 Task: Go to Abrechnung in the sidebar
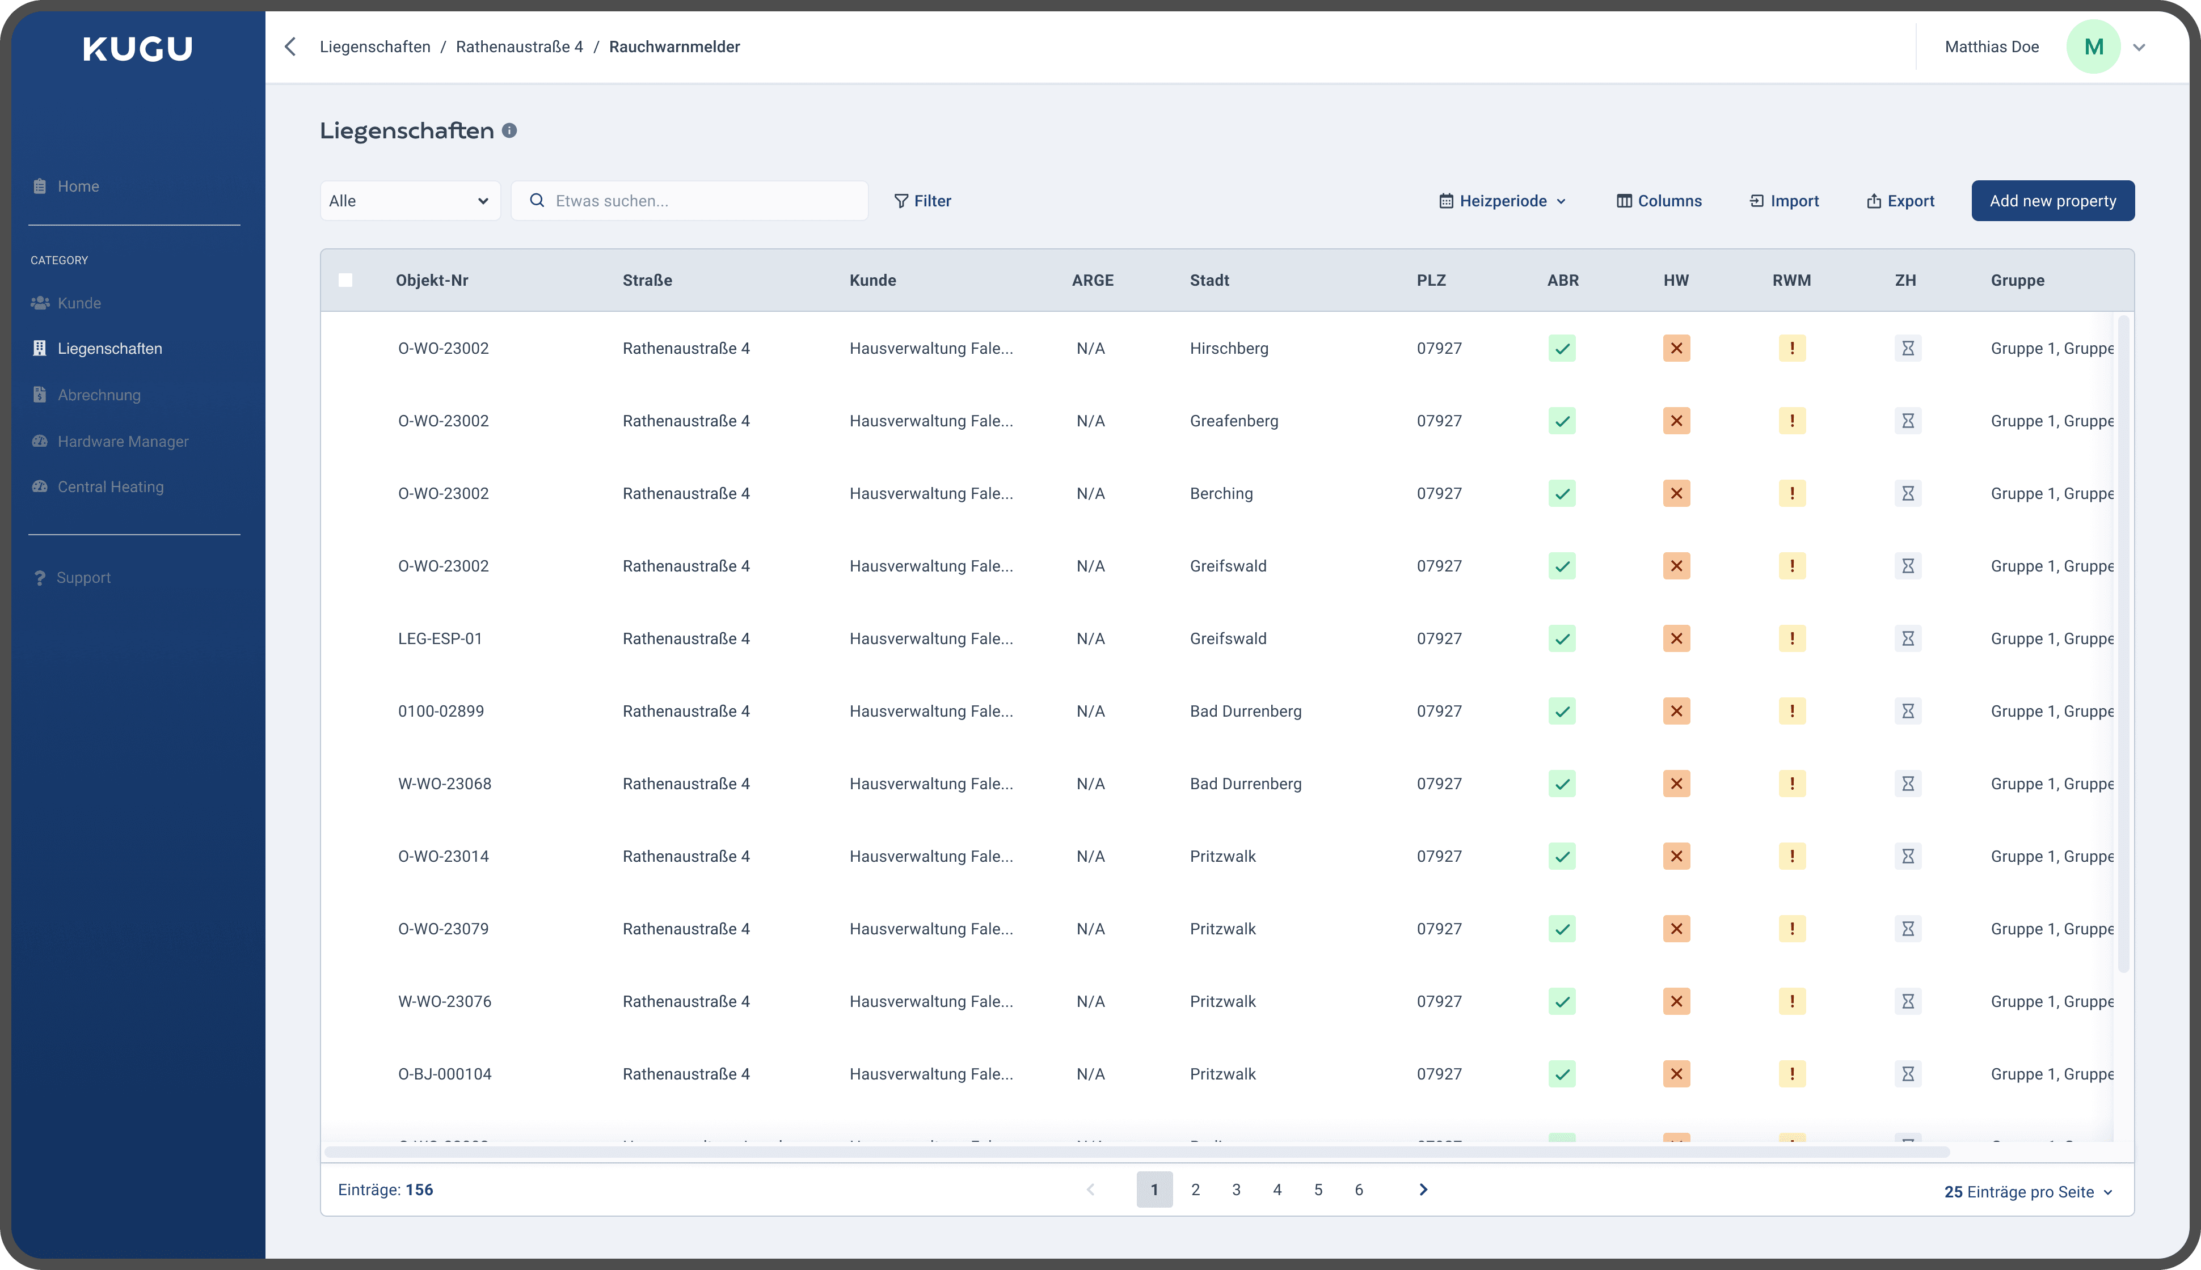pos(99,395)
